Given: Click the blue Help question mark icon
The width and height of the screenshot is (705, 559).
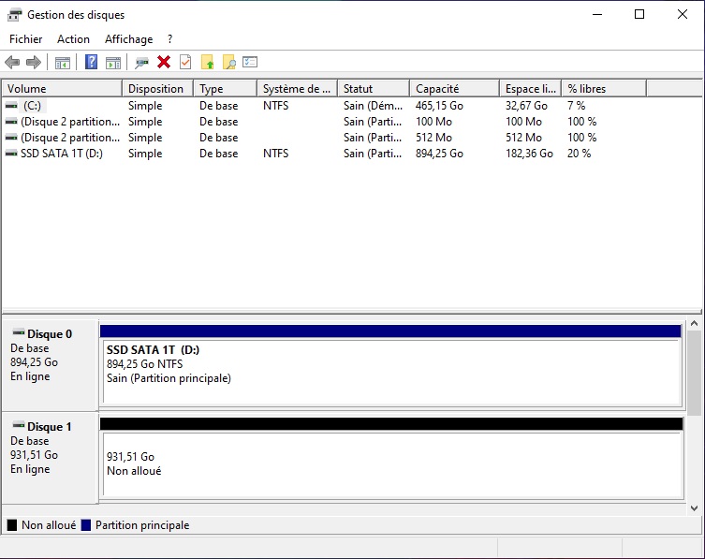Looking at the screenshot, I should (x=91, y=63).
